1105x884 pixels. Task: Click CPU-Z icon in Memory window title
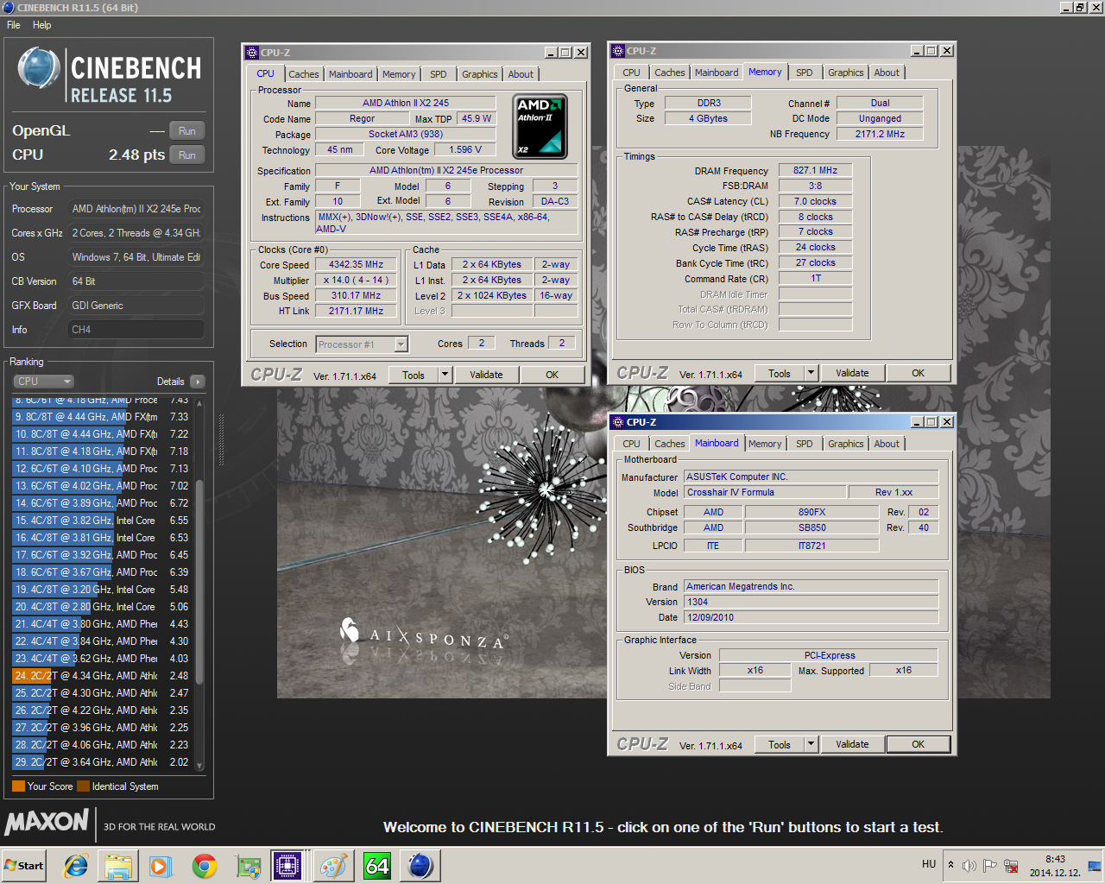click(618, 51)
